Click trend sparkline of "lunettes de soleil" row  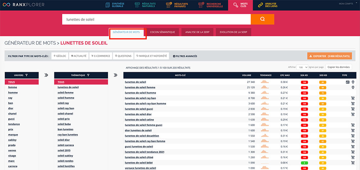pyautogui.click(x=265, y=82)
